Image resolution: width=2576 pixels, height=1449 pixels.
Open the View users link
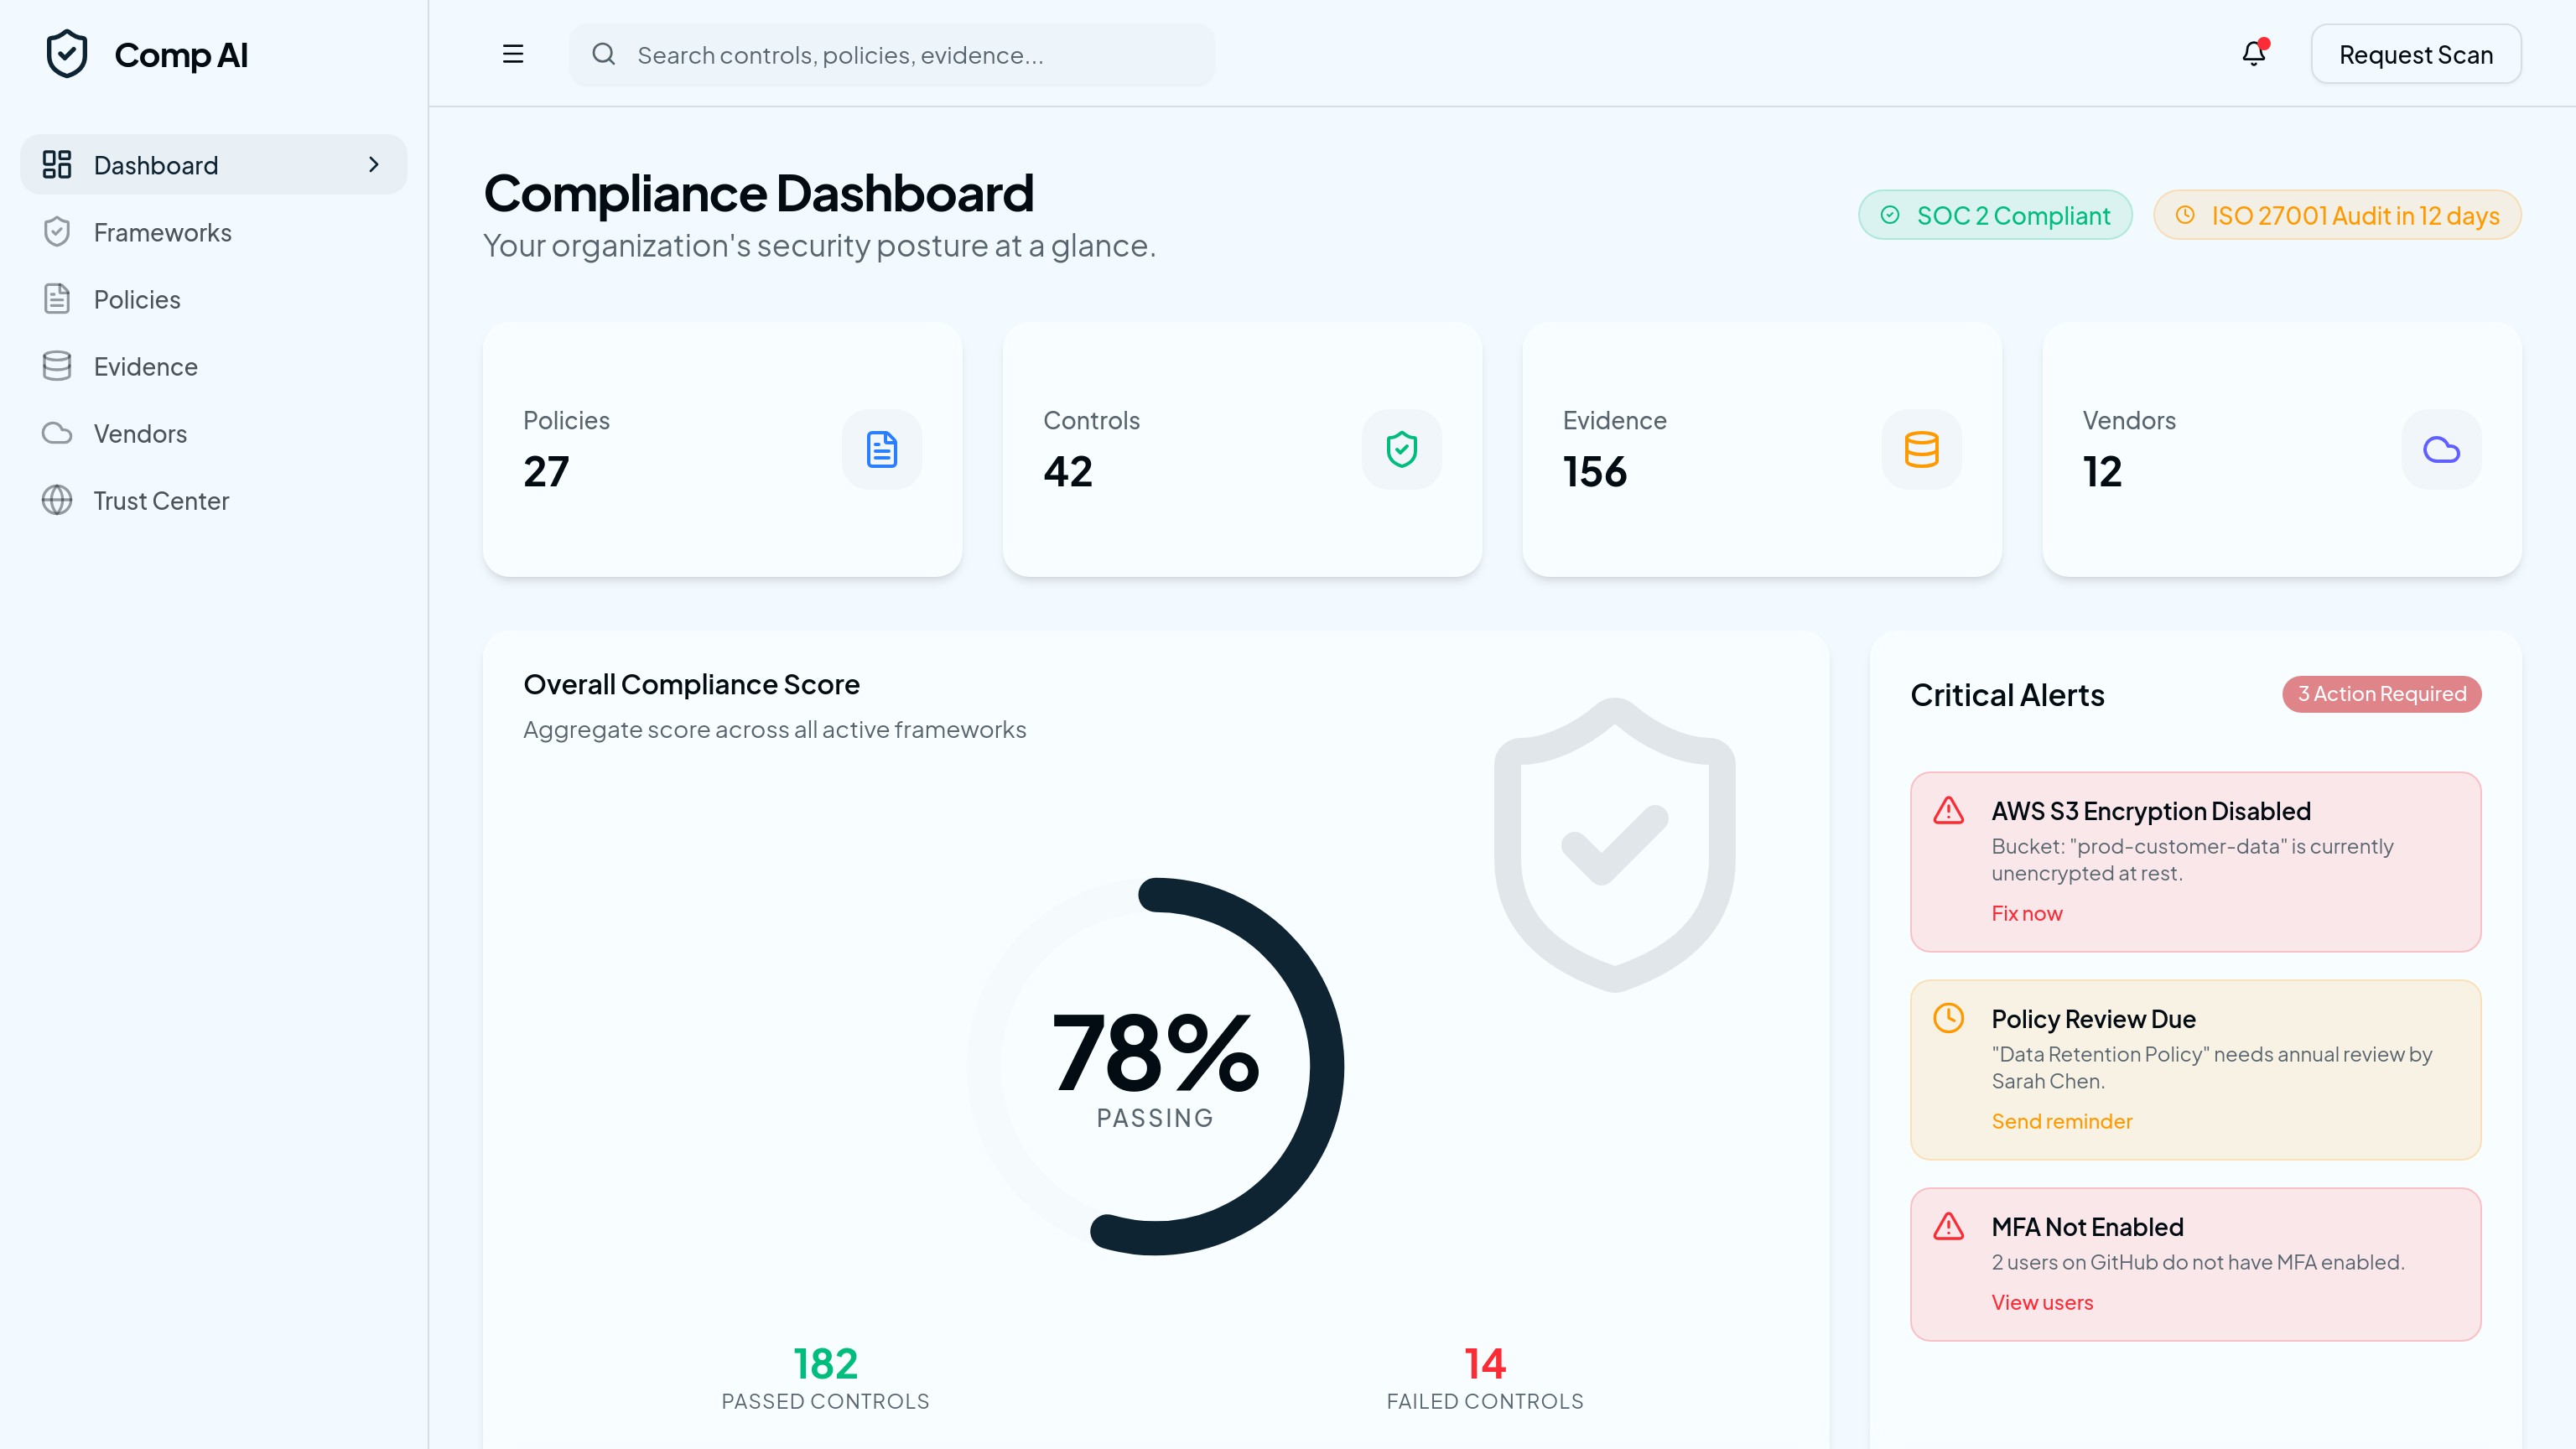click(x=2041, y=1302)
